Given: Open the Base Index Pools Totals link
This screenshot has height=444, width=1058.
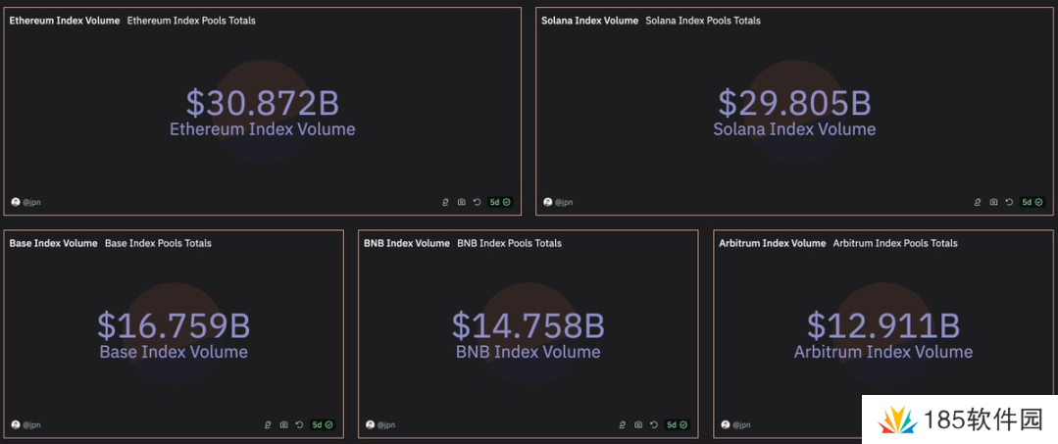Looking at the screenshot, I should [x=158, y=243].
